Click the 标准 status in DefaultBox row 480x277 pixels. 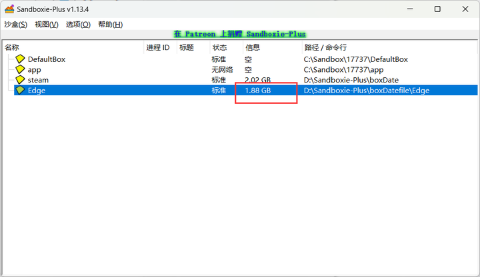tap(219, 59)
